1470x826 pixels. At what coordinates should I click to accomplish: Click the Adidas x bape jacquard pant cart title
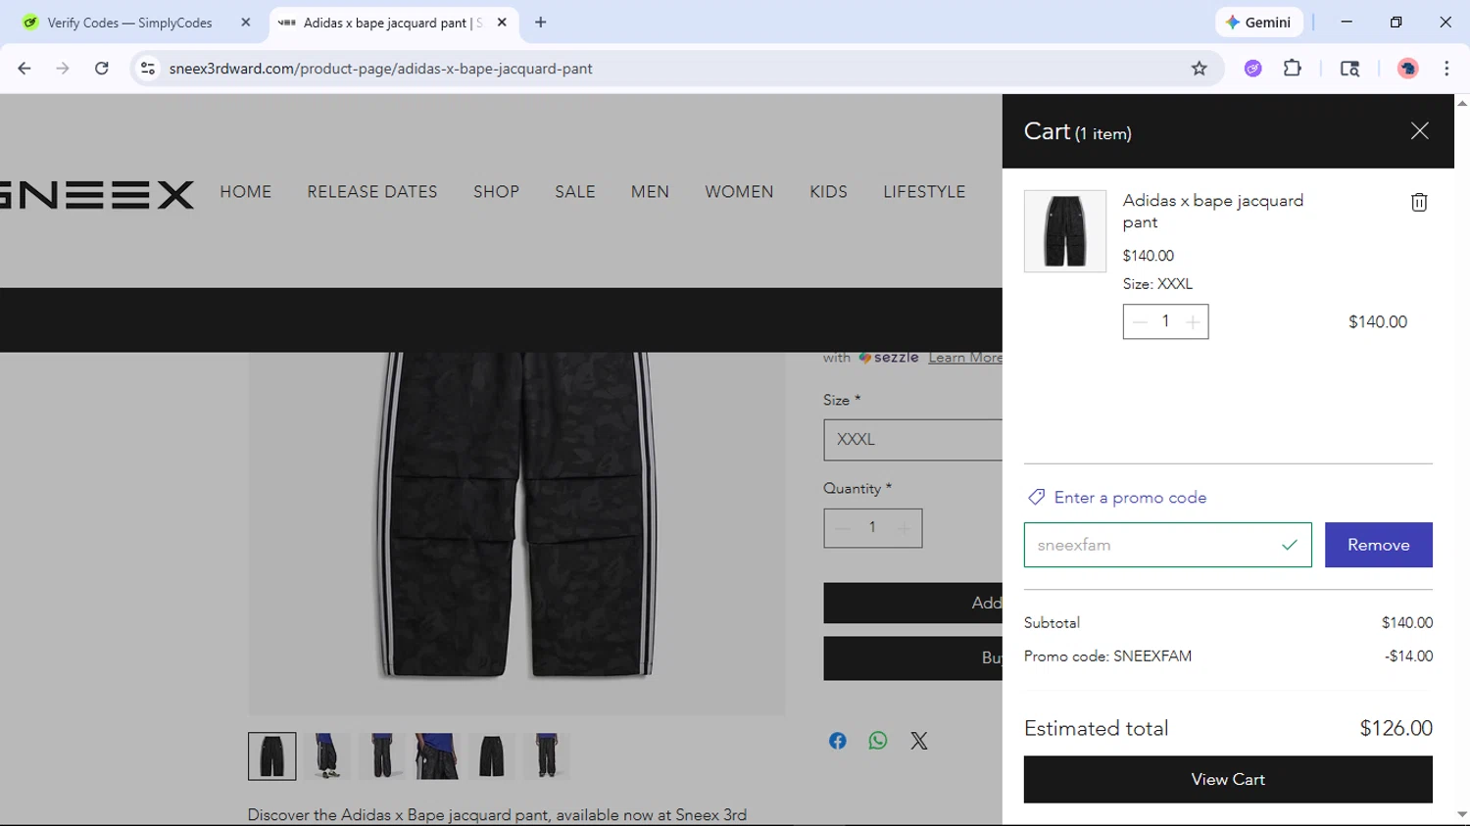click(x=1213, y=212)
